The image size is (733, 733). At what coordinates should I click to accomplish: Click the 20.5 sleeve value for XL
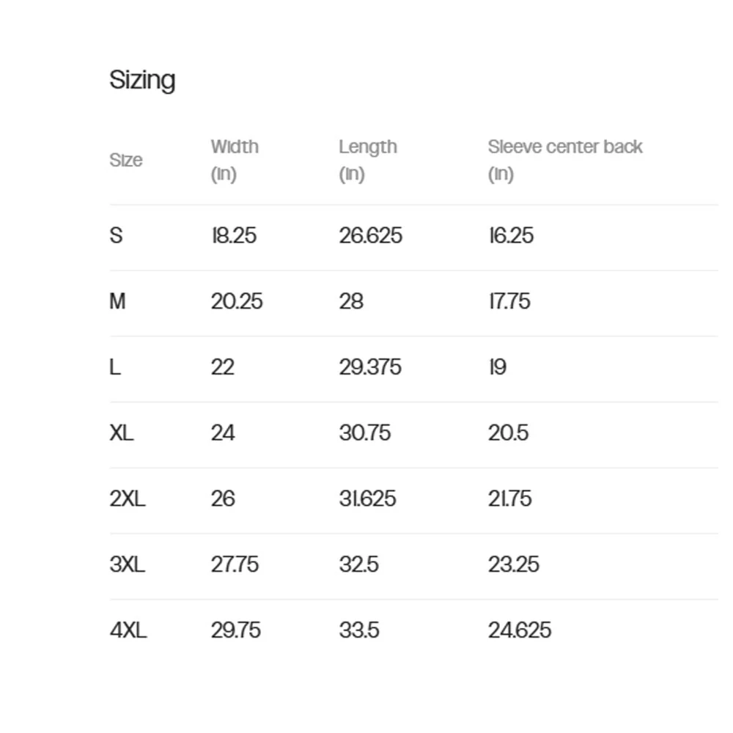508,433
